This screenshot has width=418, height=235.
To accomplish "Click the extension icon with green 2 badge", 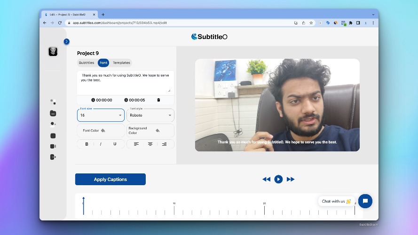I will coord(343,23).
